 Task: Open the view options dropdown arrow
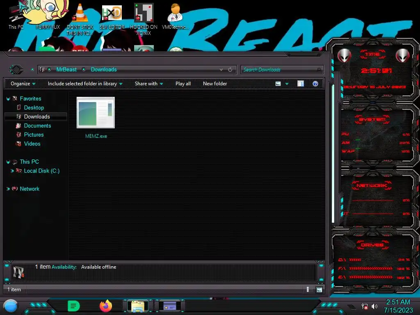click(x=287, y=84)
